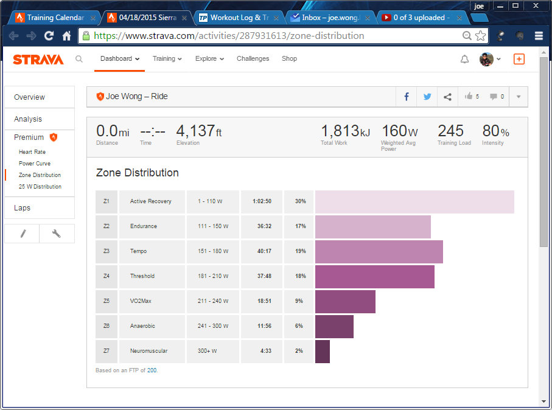The width and height of the screenshot is (552, 410).
Task: Click the share icon in activity header
Action: tap(447, 97)
